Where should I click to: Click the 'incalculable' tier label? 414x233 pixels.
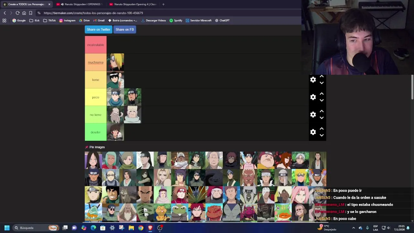pyautogui.click(x=95, y=45)
